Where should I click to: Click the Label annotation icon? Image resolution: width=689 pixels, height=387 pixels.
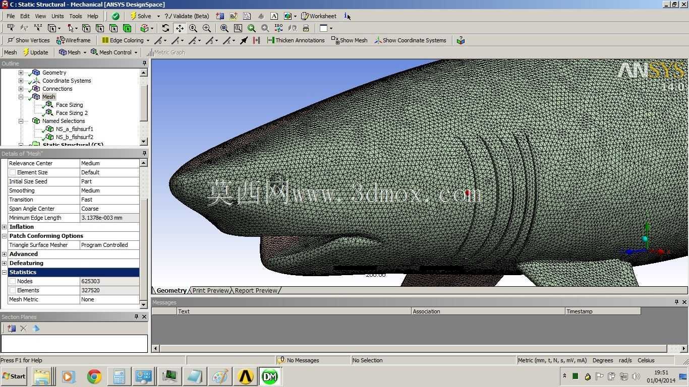tap(234, 16)
